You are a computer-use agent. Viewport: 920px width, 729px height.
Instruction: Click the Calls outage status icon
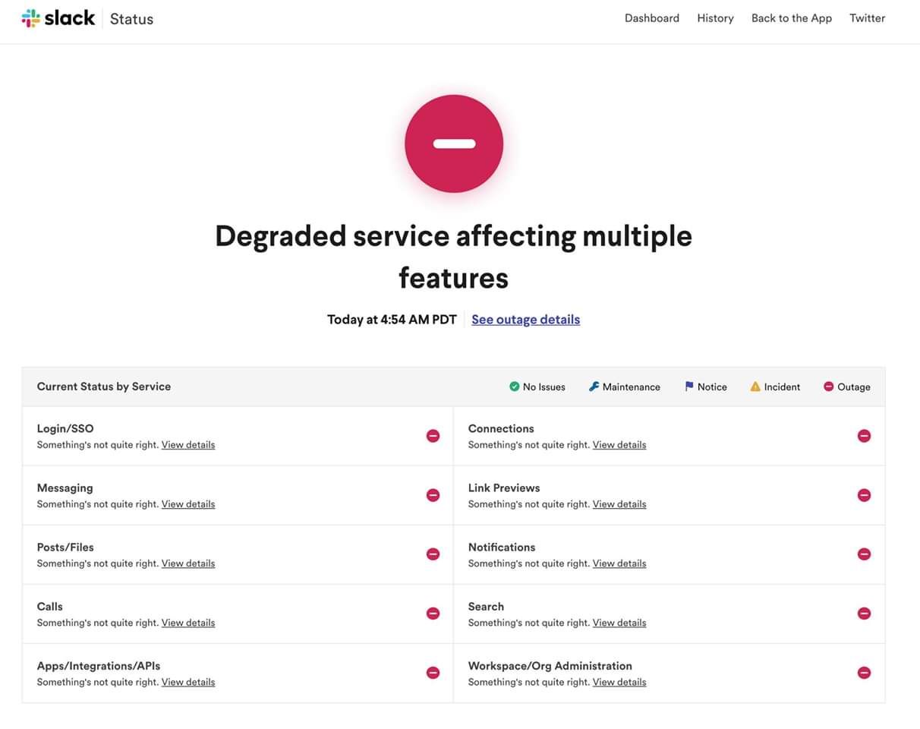coord(433,614)
